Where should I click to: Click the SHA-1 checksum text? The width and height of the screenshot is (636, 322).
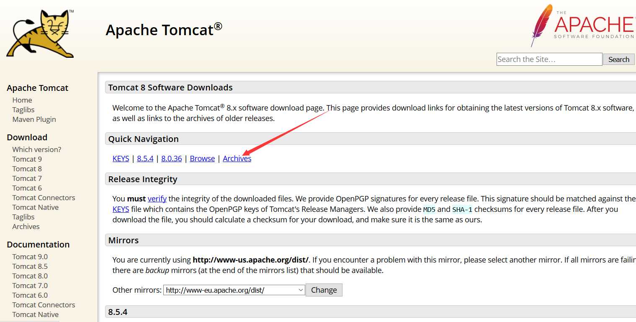[x=462, y=209]
